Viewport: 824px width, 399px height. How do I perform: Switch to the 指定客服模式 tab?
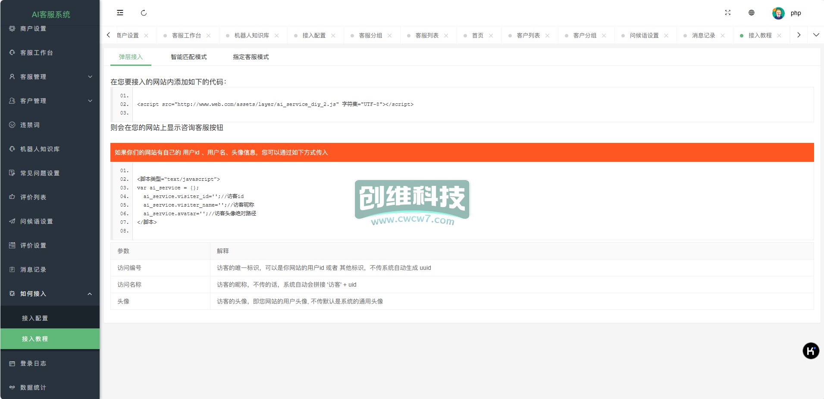point(251,57)
